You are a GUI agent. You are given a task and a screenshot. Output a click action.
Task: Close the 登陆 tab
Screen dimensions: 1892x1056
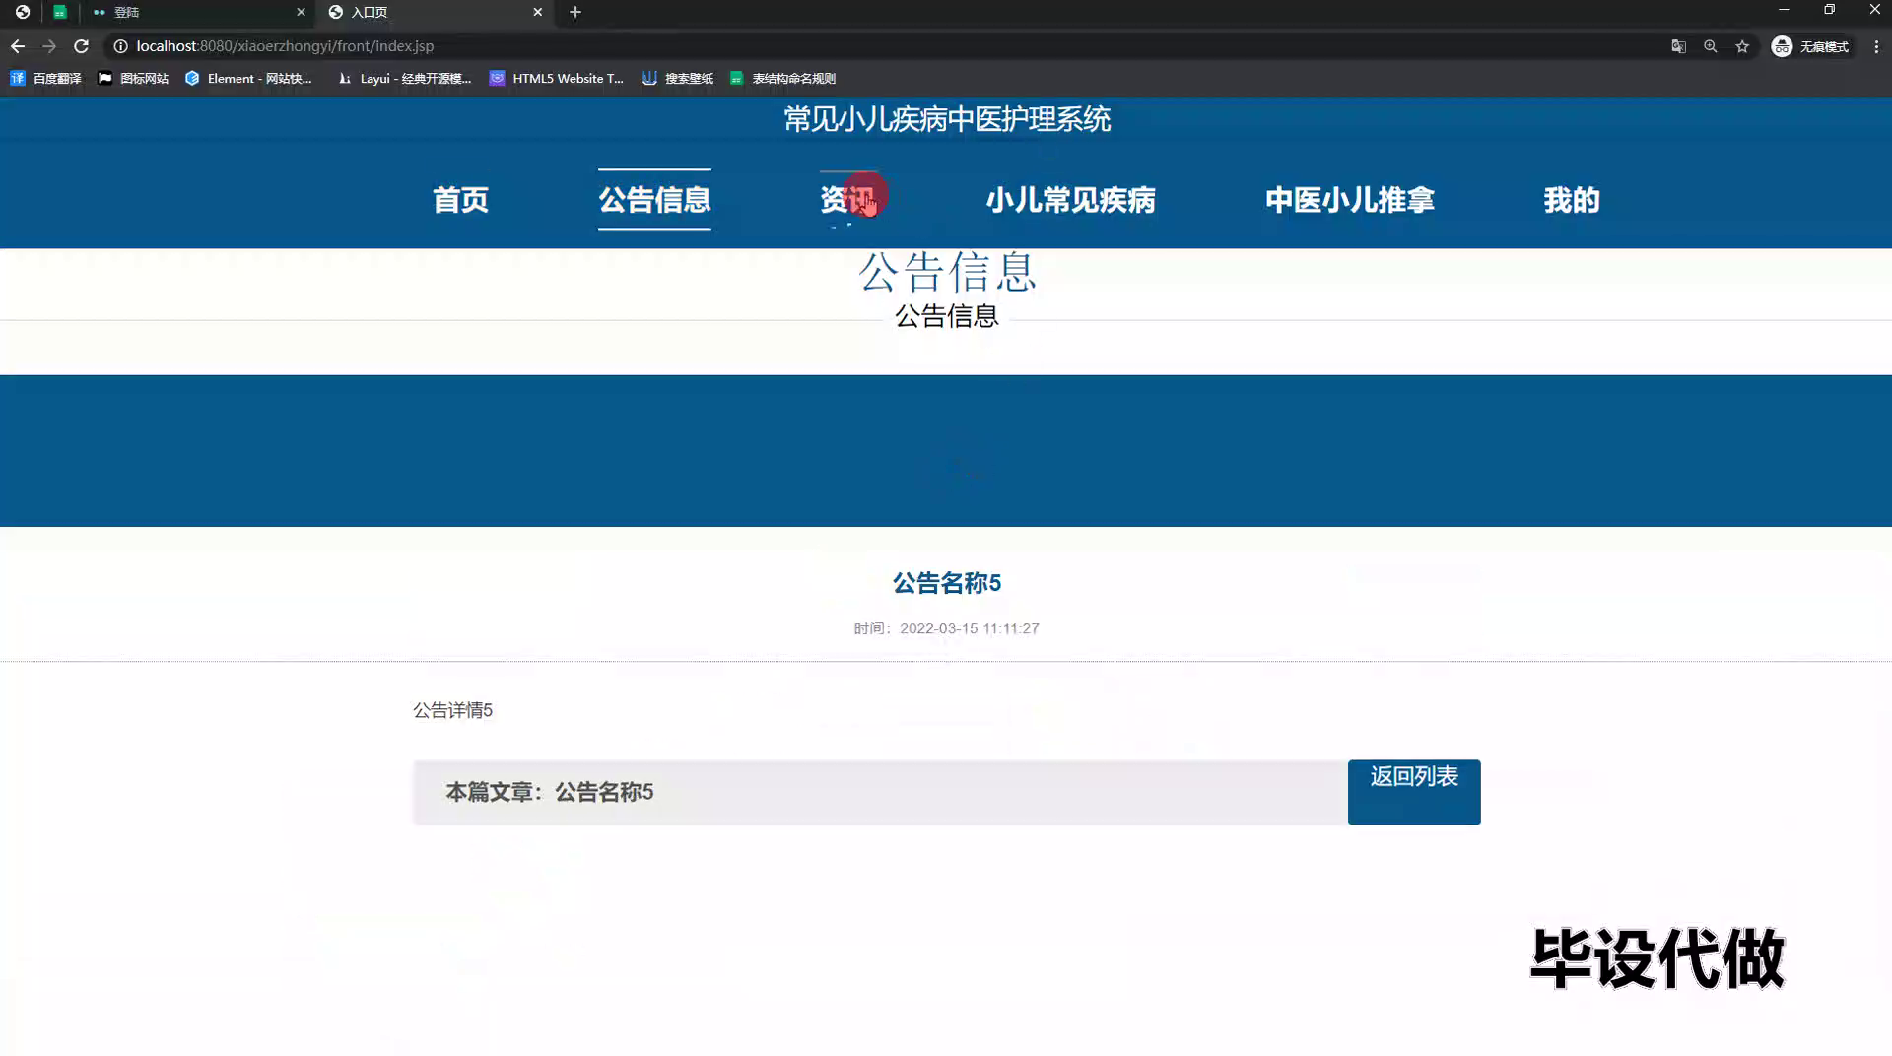[x=301, y=12]
